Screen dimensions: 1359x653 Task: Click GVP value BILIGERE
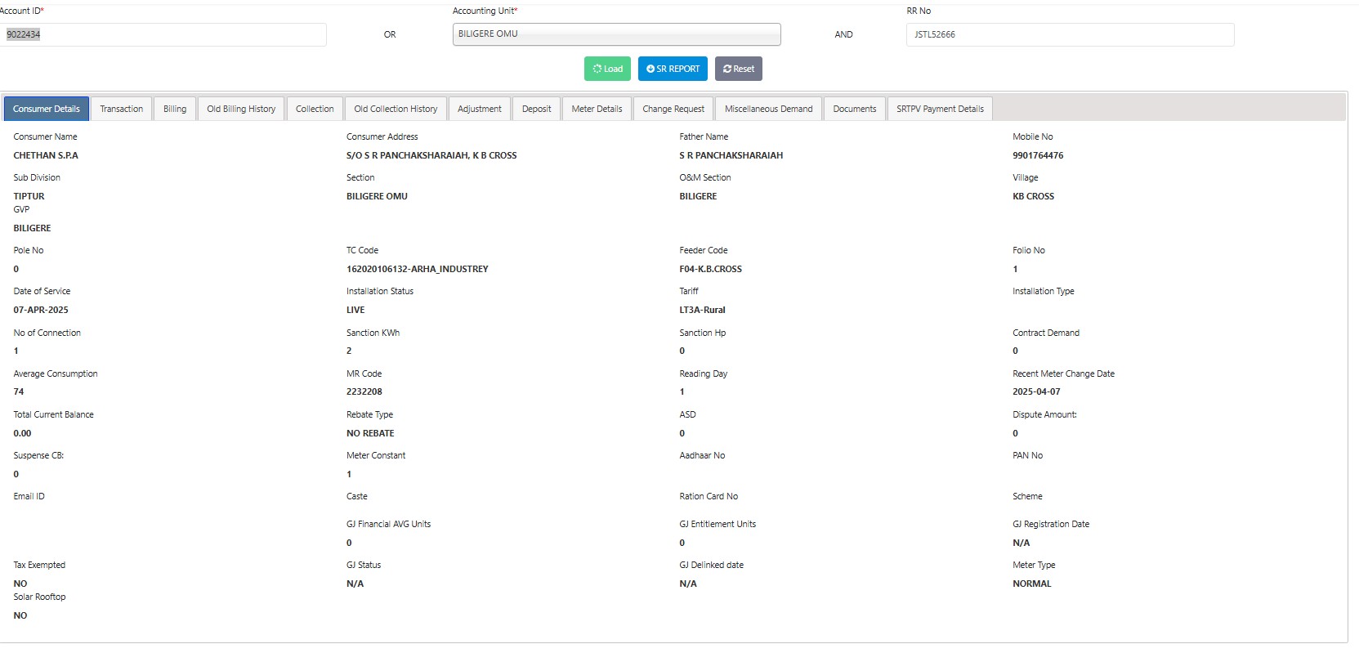point(32,228)
